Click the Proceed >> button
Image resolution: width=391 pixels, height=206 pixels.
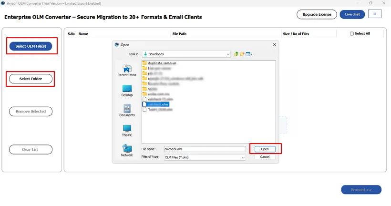pos(361,190)
